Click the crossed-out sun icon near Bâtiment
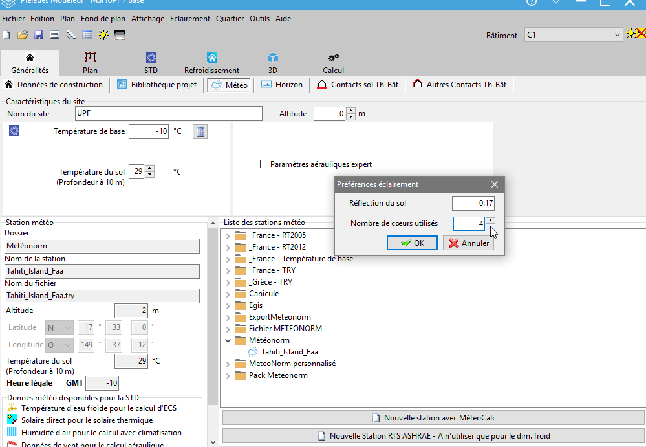 point(636,34)
